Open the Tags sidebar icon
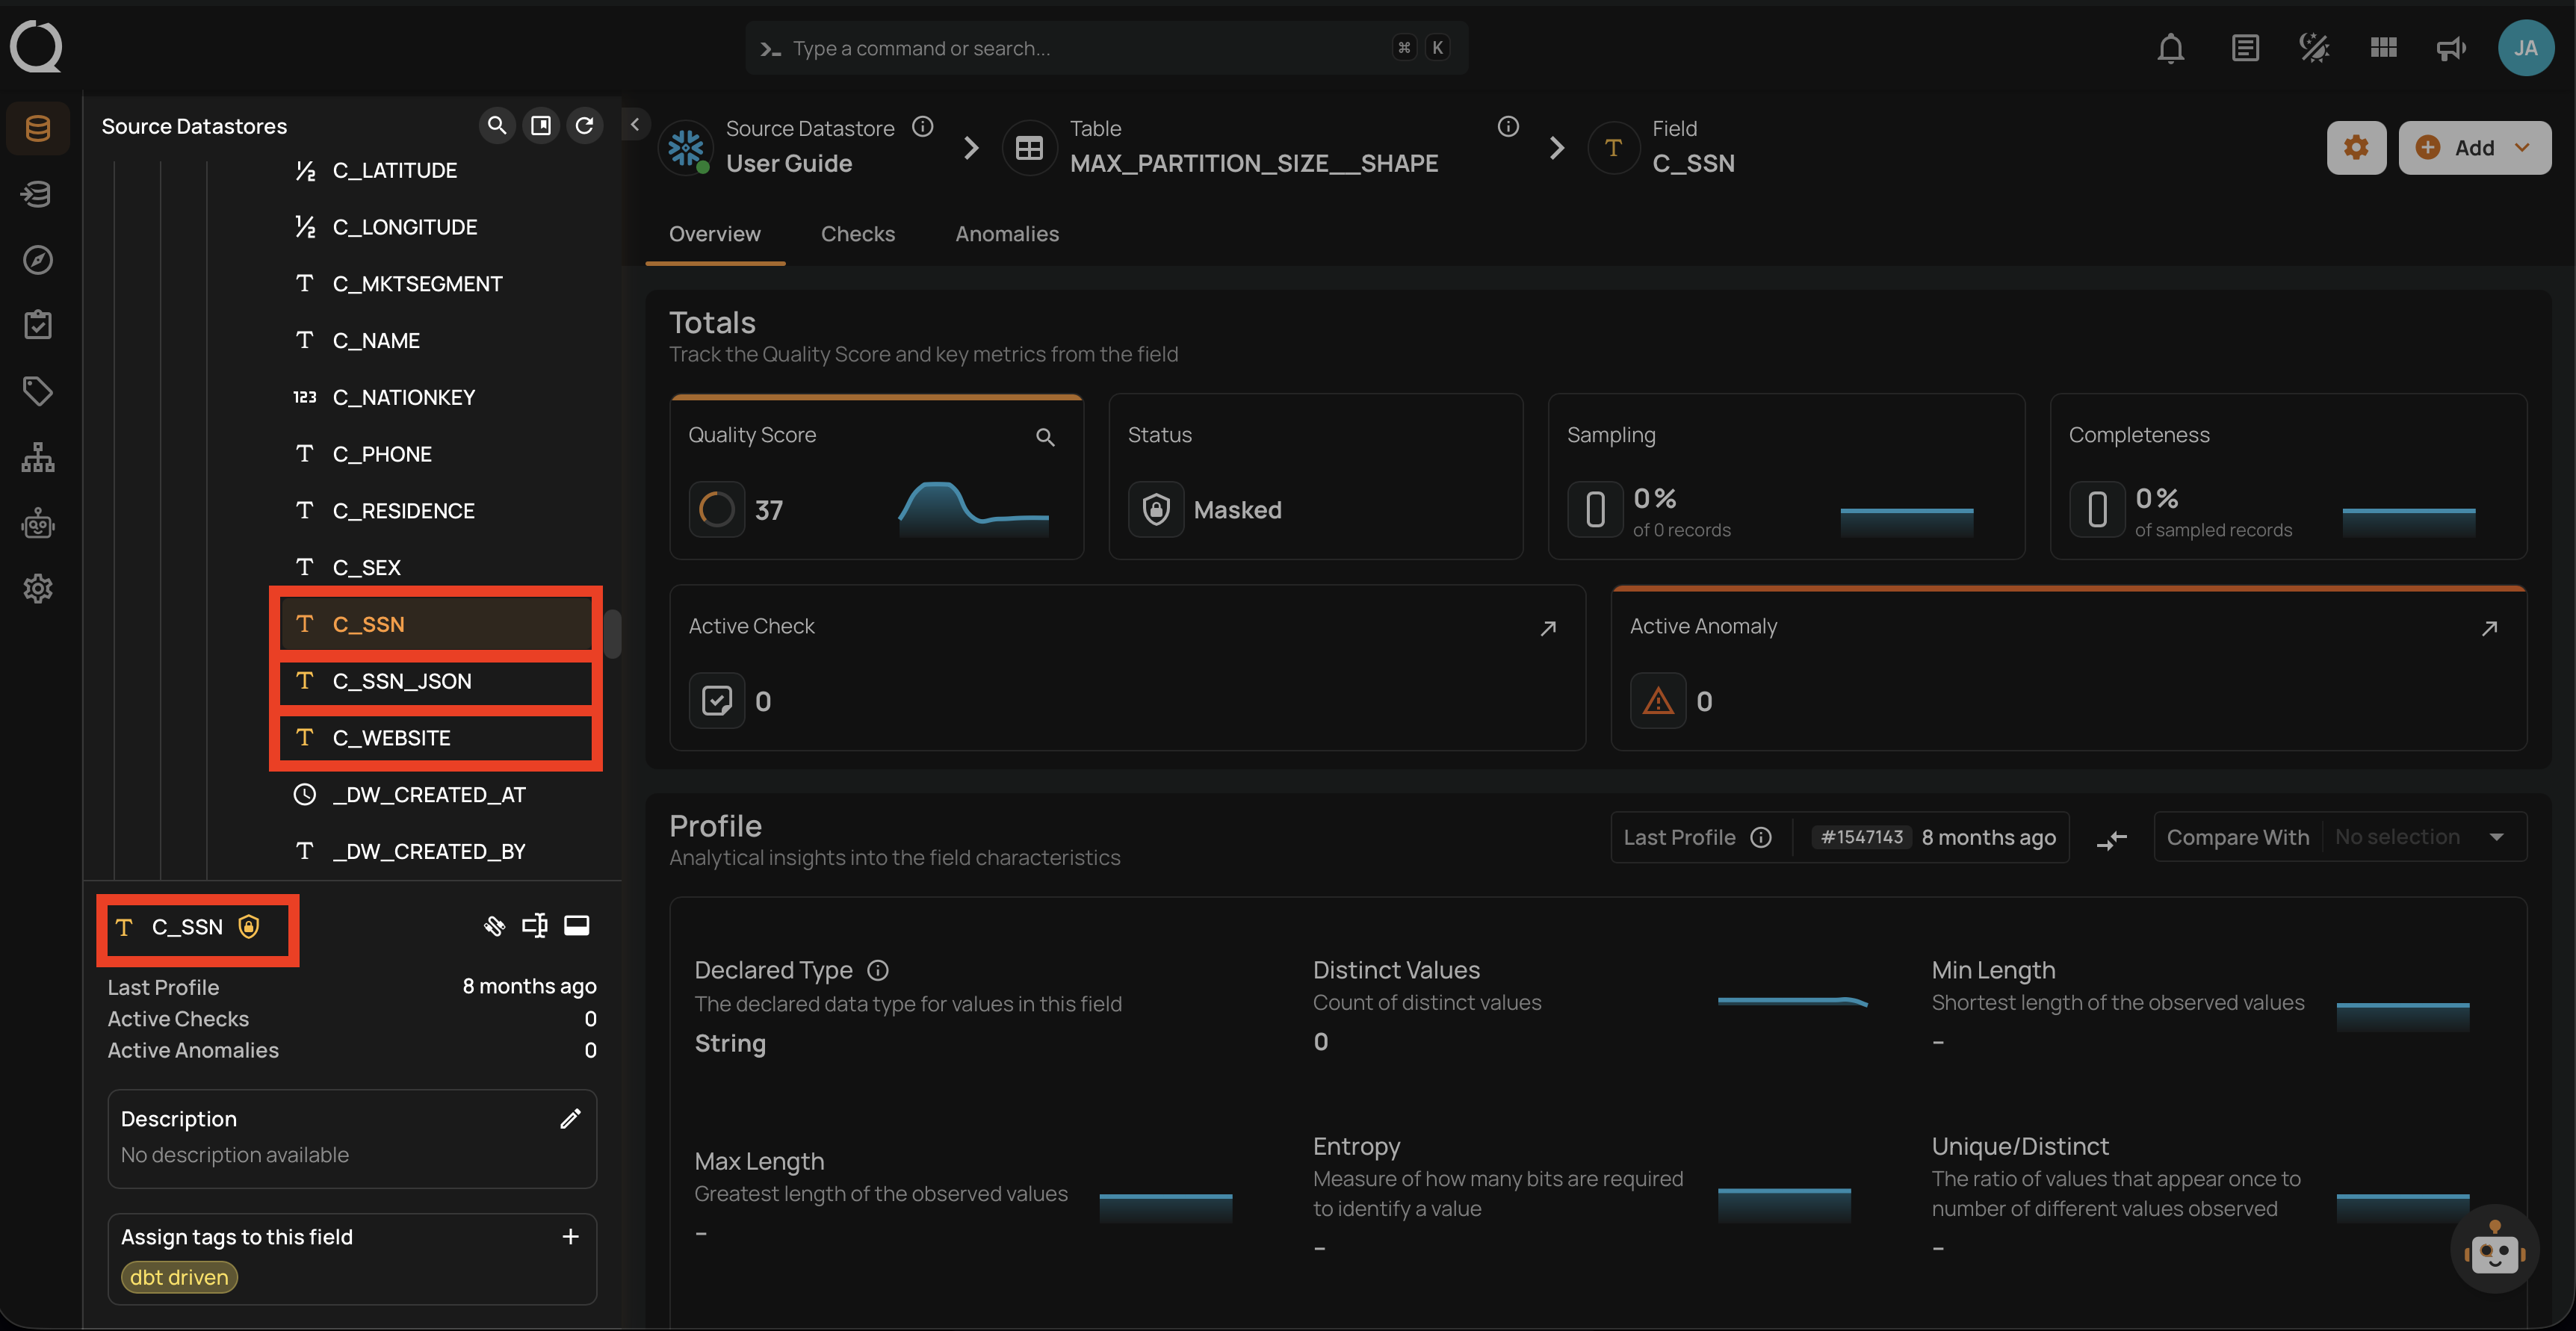The width and height of the screenshot is (2576, 1331). [38, 391]
